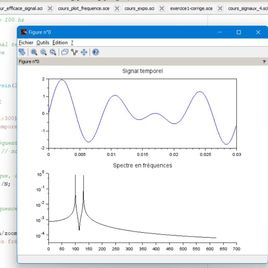The width and height of the screenshot is (268, 268).
Task: Maximize the Figure n°0 window
Action: [239, 32]
